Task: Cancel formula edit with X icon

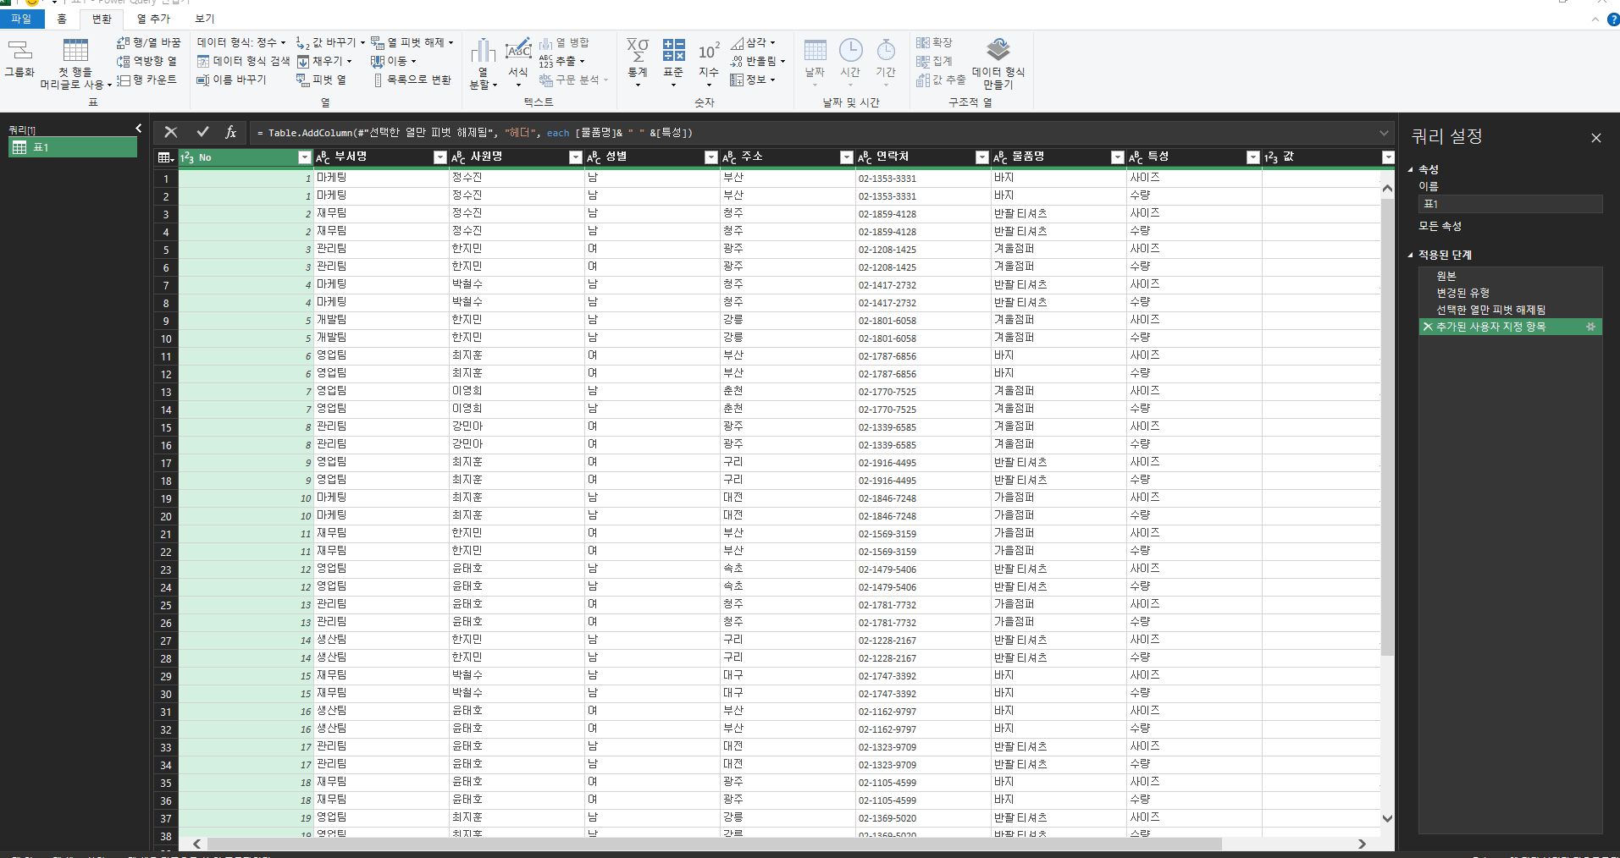Action: tap(171, 132)
